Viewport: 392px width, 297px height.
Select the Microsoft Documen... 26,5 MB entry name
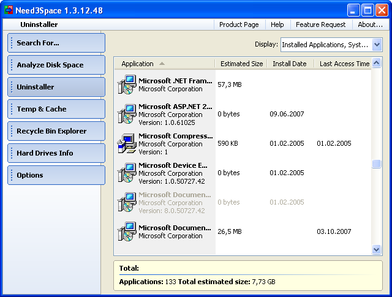click(175, 228)
